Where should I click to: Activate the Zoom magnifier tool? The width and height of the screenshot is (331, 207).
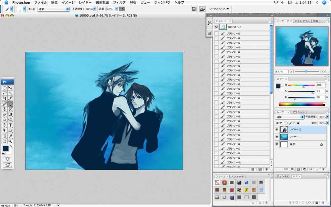[x=11, y=141]
